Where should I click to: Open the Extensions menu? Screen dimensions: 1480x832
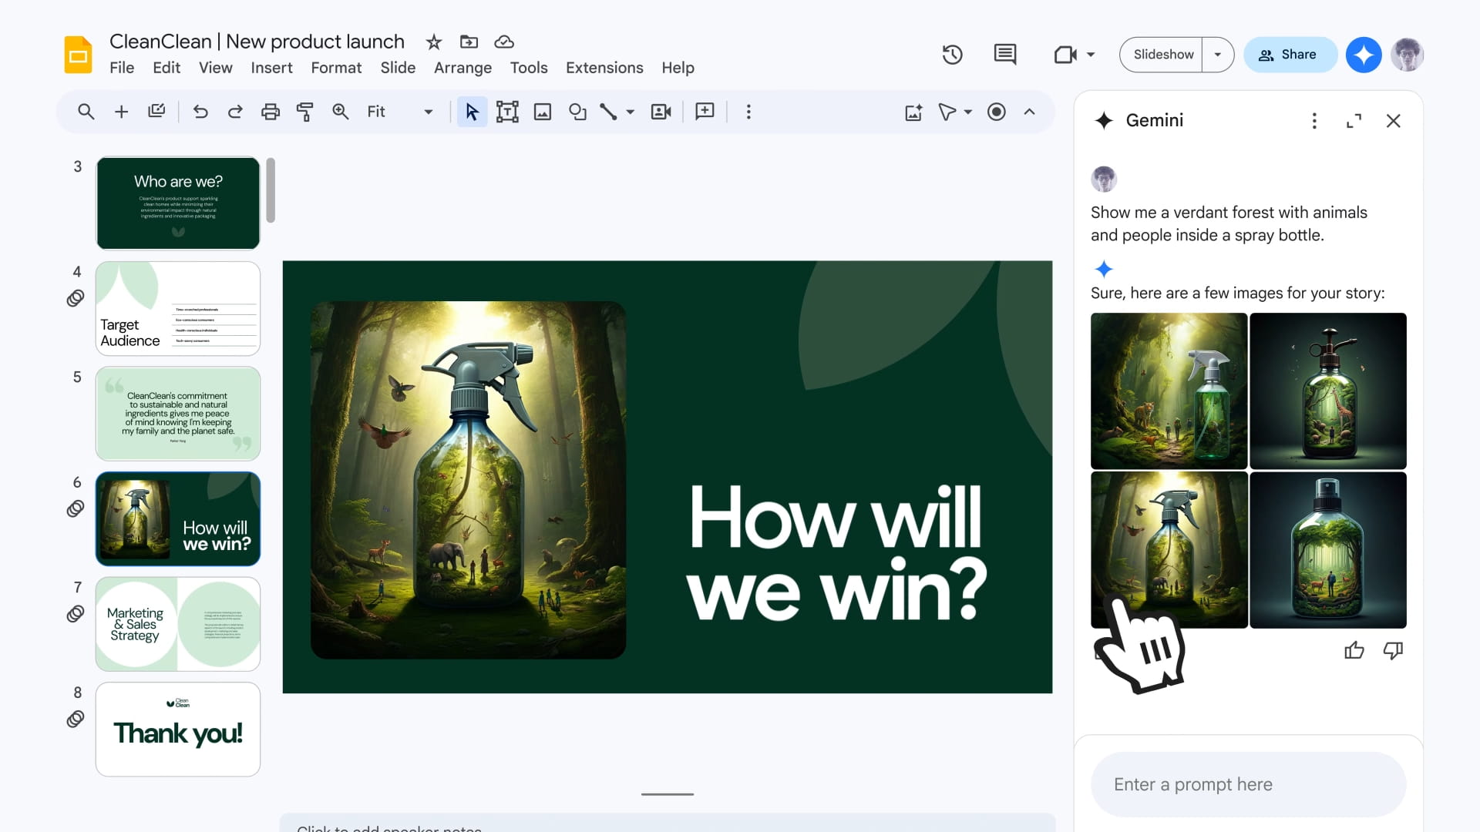click(x=604, y=68)
